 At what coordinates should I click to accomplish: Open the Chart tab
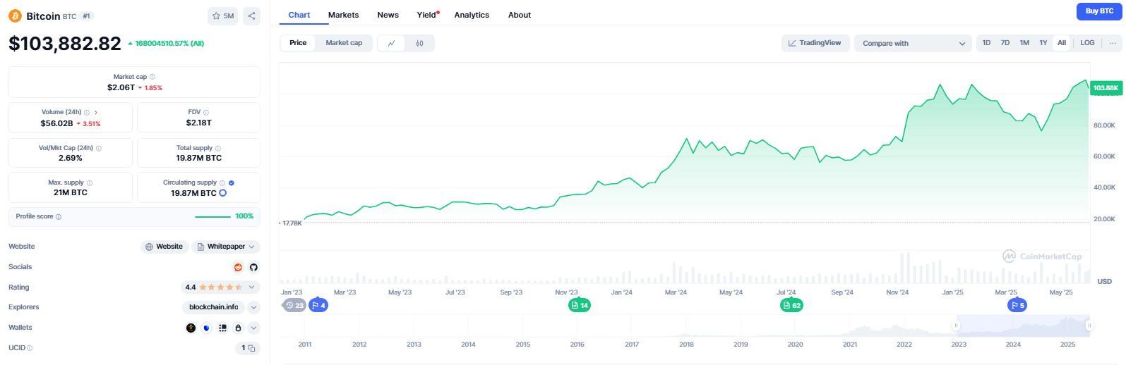[x=299, y=15]
